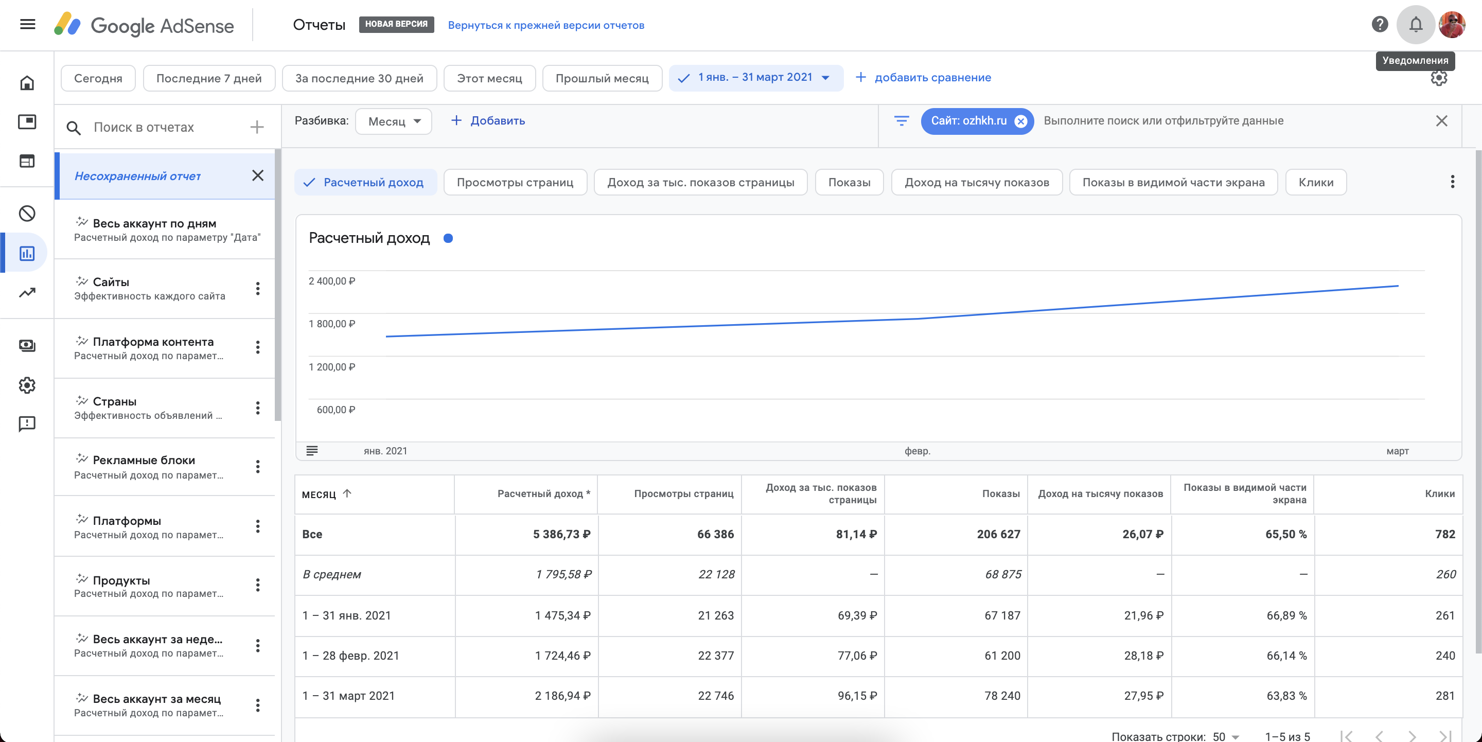Open Feedback icon in sidebar

tap(27, 424)
